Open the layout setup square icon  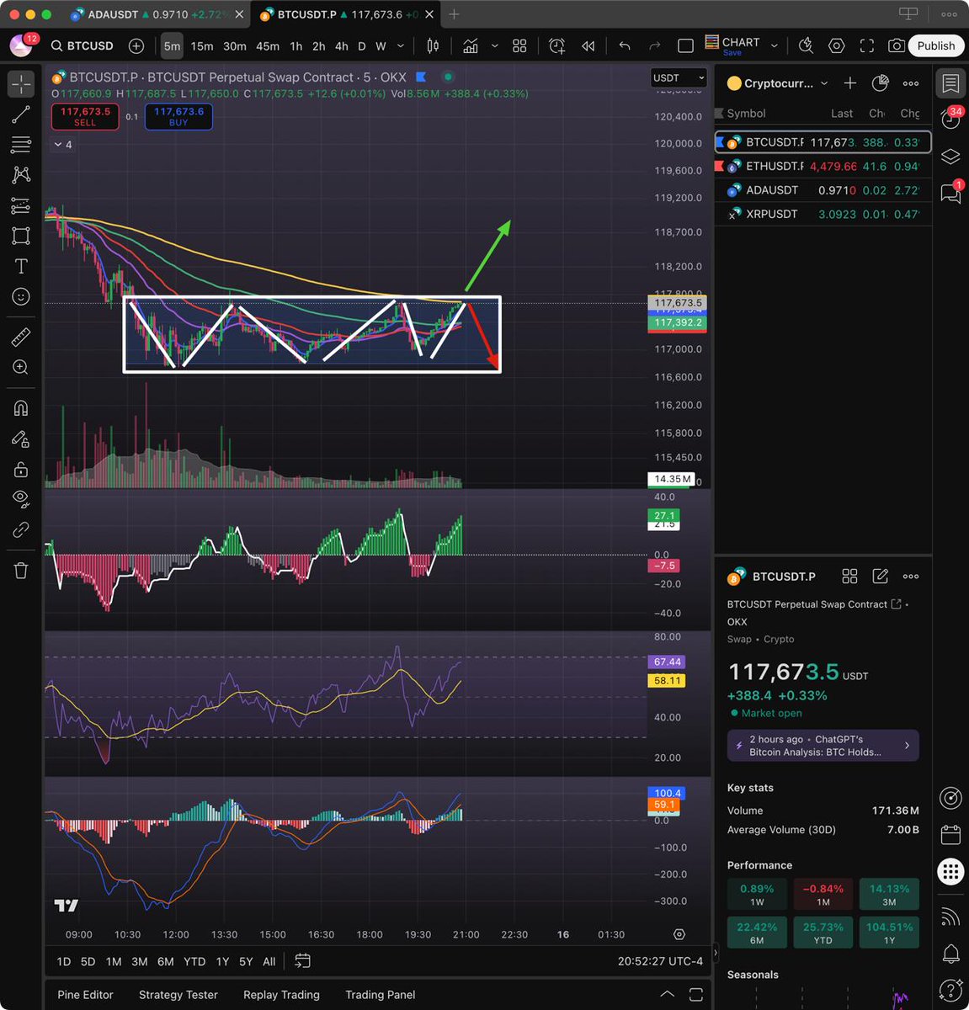click(686, 46)
